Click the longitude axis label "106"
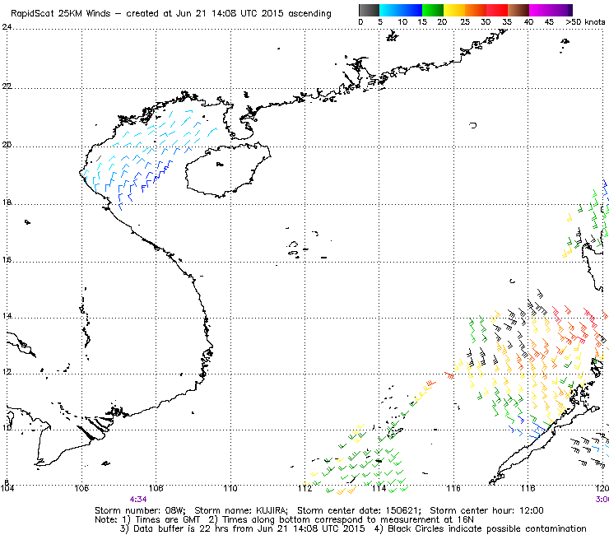The width and height of the screenshot is (609, 535). (81, 488)
